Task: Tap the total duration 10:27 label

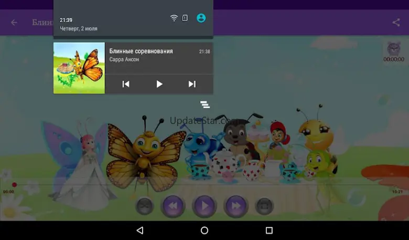Action: click(397, 192)
